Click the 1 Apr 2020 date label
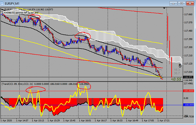 (6, 121)
